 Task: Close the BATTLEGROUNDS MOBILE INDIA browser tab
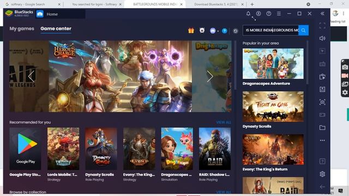(x=182, y=4)
